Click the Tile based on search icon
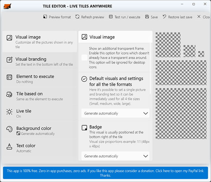This screenshot has width=211, height=182. [x=9, y=94]
